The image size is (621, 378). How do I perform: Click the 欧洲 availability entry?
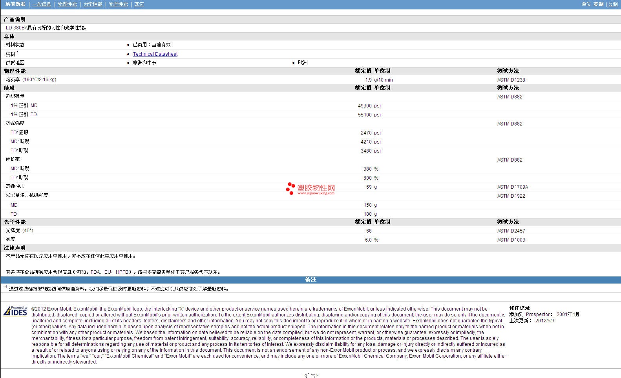303,63
